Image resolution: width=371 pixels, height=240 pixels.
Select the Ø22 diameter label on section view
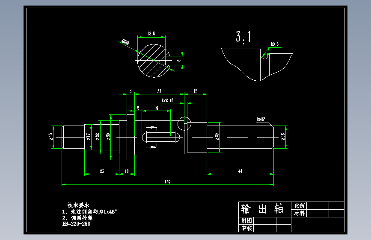(x=125, y=42)
